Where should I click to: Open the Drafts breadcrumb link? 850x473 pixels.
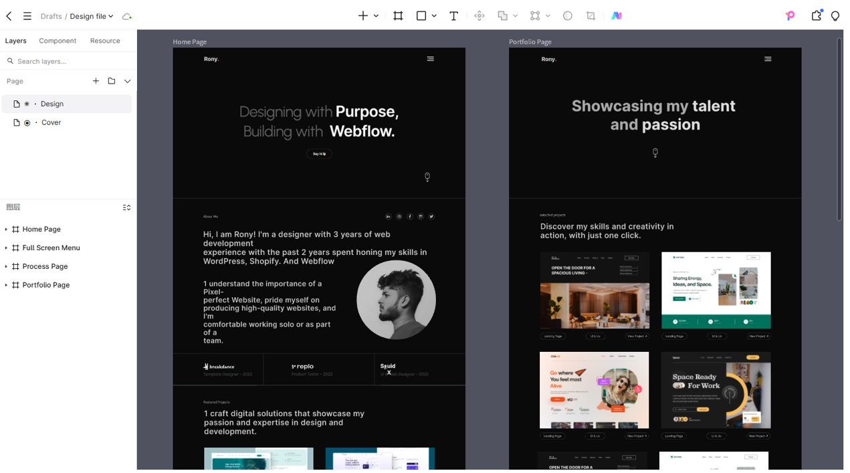pos(51,16)
